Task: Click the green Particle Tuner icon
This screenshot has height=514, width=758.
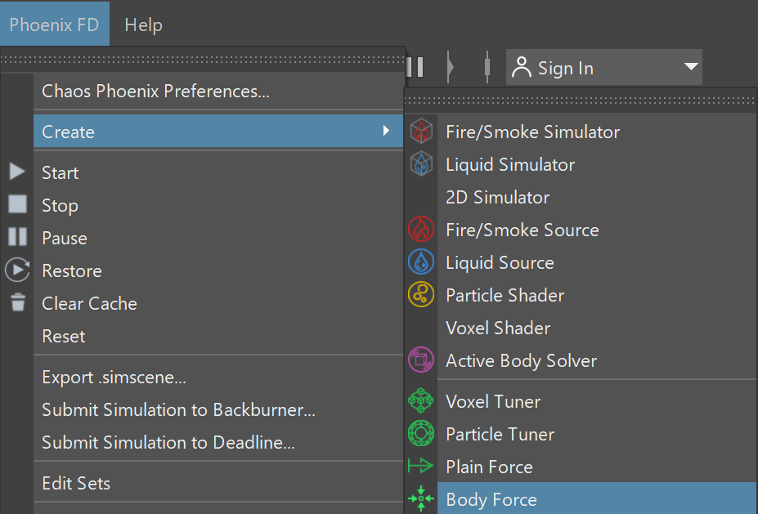Action: [421, 433]
